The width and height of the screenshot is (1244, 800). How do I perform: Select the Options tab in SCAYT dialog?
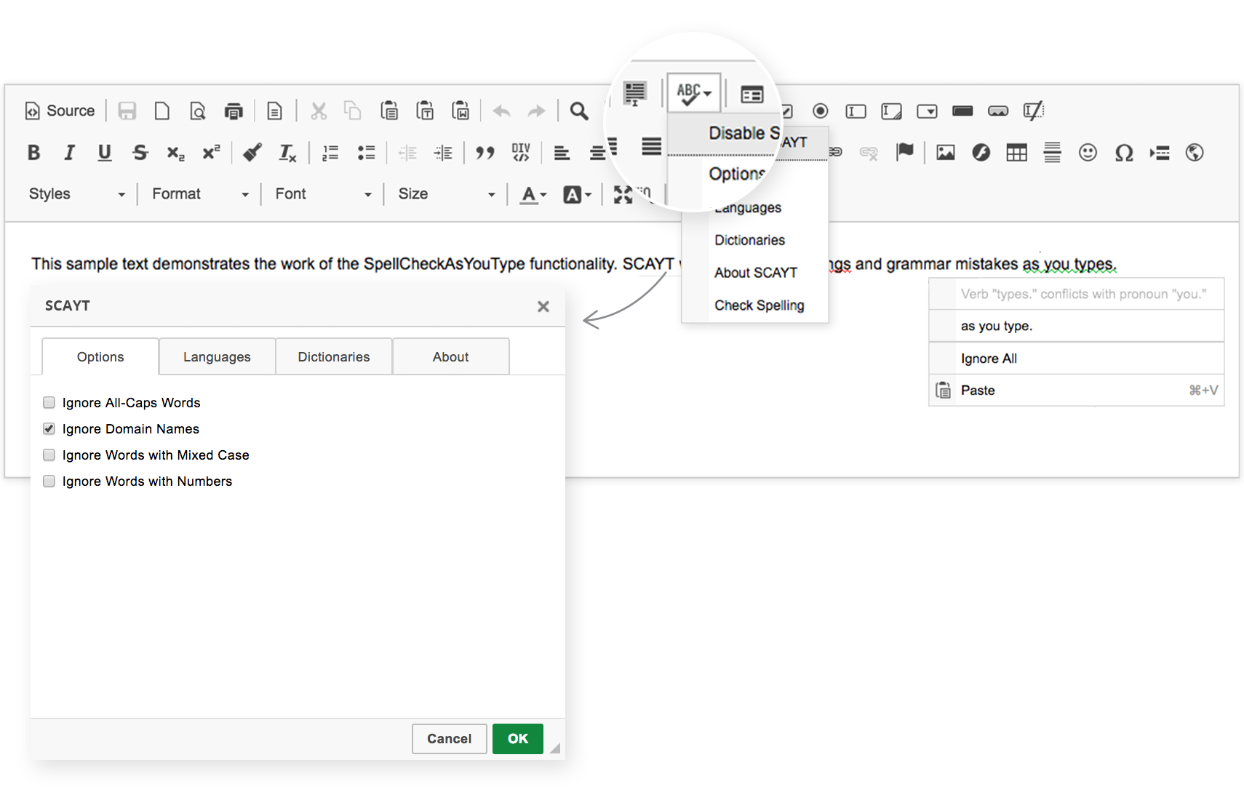pos(100,357)
